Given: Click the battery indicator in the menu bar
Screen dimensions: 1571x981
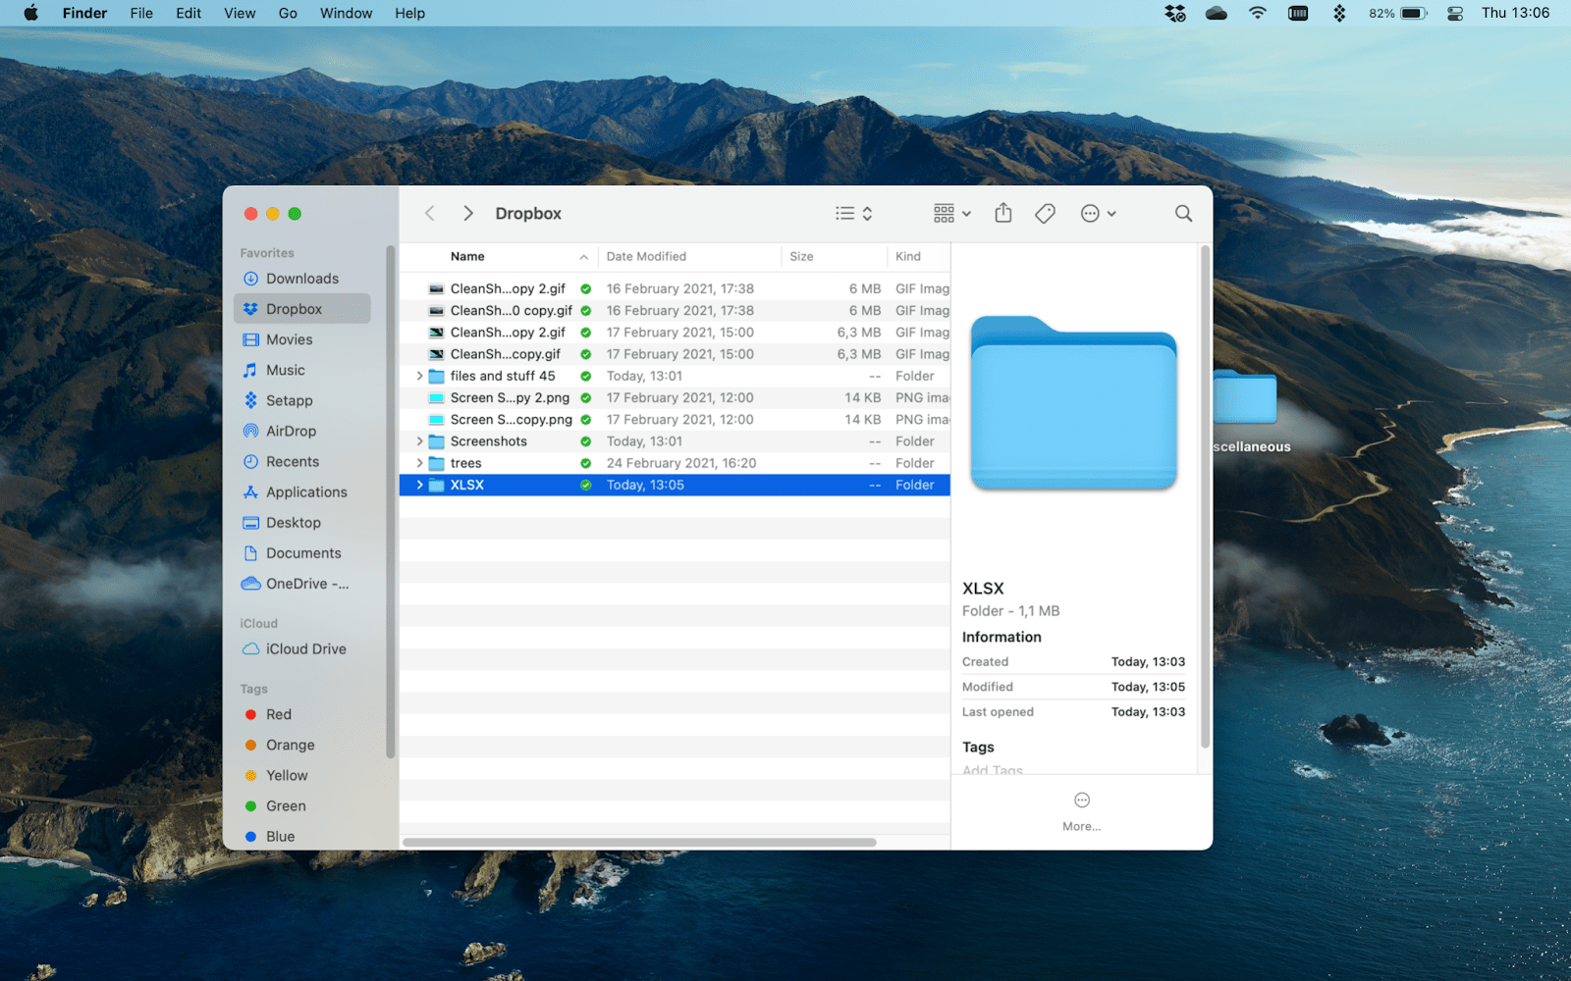Looking at the screenshot, I should click(x=1398, y=13).
